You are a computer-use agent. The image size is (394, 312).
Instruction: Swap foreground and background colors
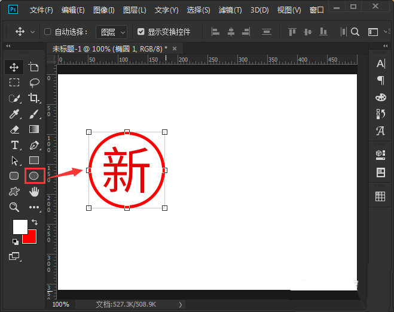pos(35,222)
